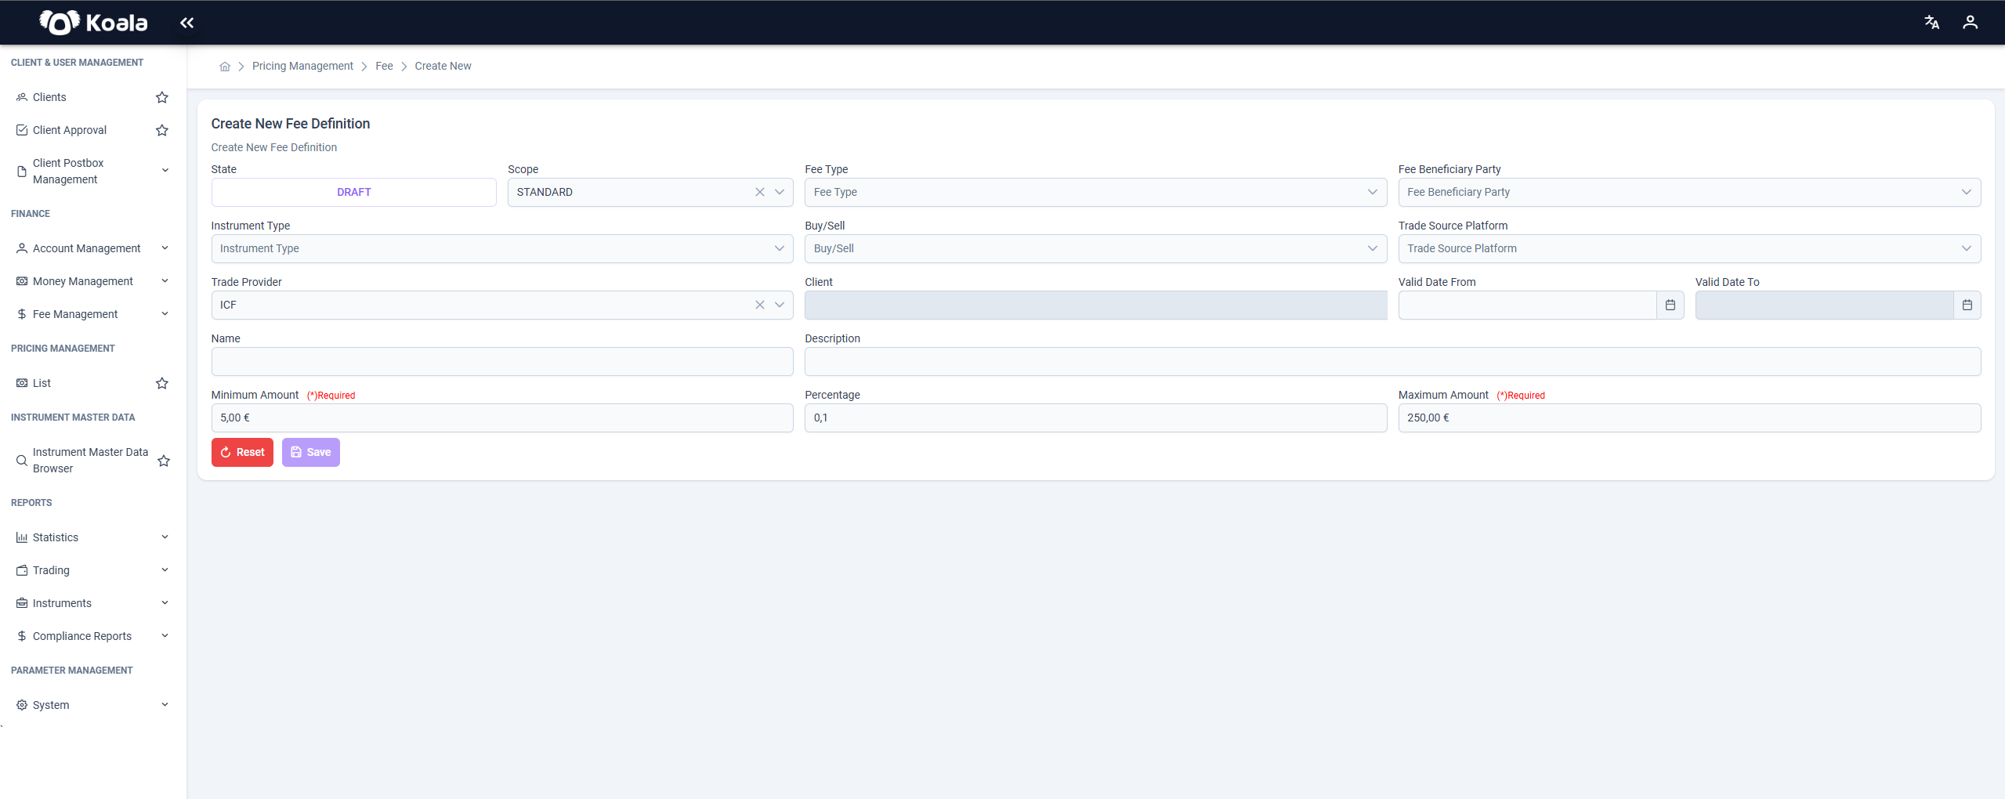Open calendar for Valid Date From
2005x799 pixels.
[x=1670, y=305]
